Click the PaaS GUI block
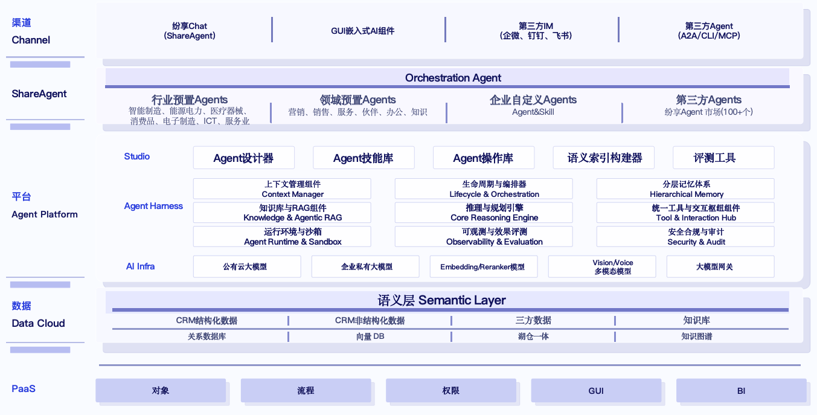The height and width of the screenshot is (415, 817). [596, 391]
